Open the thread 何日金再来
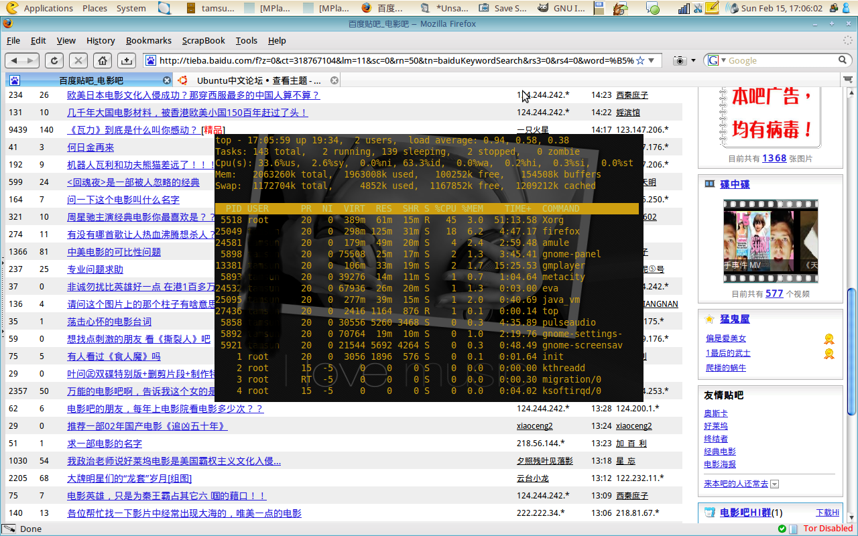The width and height of the screenshot is (858, 536). pos(90,147)
